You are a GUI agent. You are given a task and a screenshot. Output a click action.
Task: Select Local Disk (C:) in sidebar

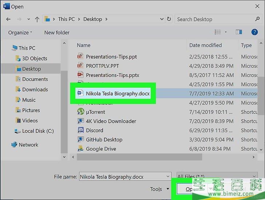click(x=38, y=131)
